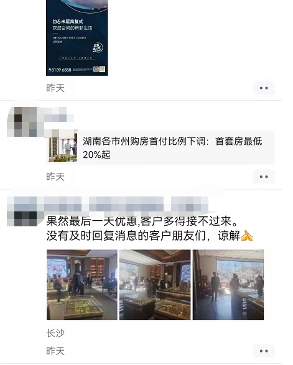The height and width of the screenshot is (365, 293).
Task: View the rightmost showroom photo with large window
Action: [228, 285]
